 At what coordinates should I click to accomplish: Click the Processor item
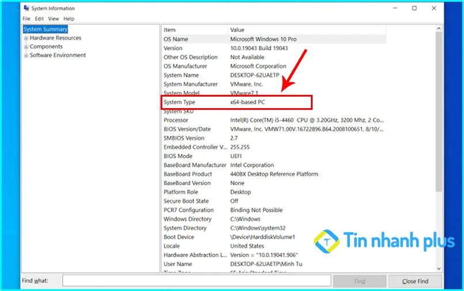176,120
